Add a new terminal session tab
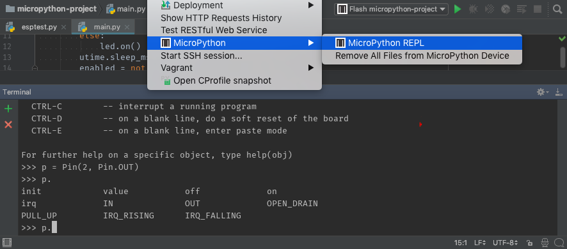The width and height of the screenshot is (567, 249). [x=8, y=109]
